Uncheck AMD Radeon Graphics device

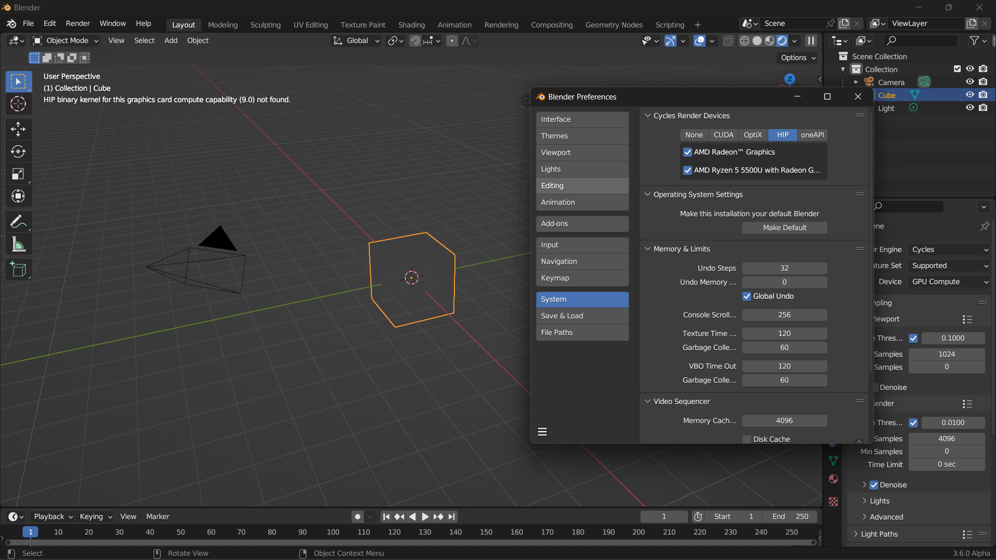click(687, 152)
